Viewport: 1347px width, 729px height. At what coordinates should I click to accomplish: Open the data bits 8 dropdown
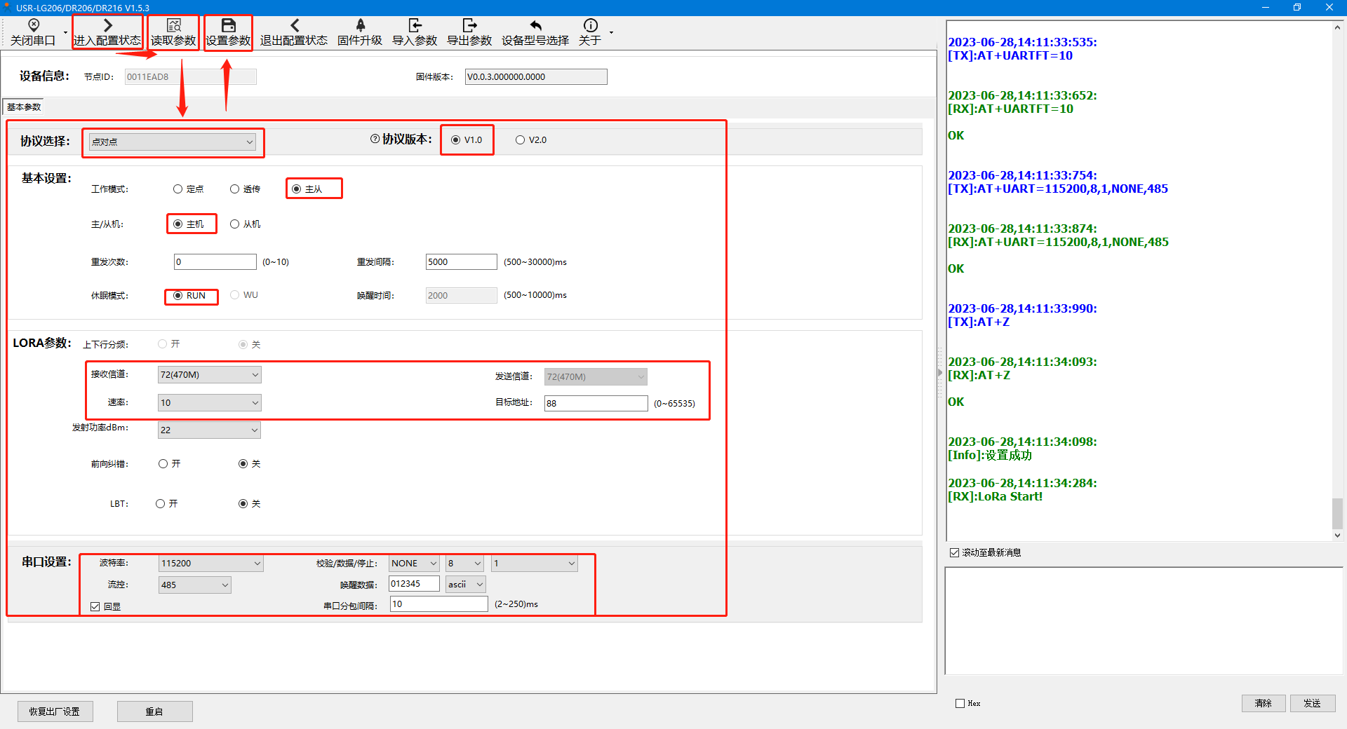tap(464, 563)
